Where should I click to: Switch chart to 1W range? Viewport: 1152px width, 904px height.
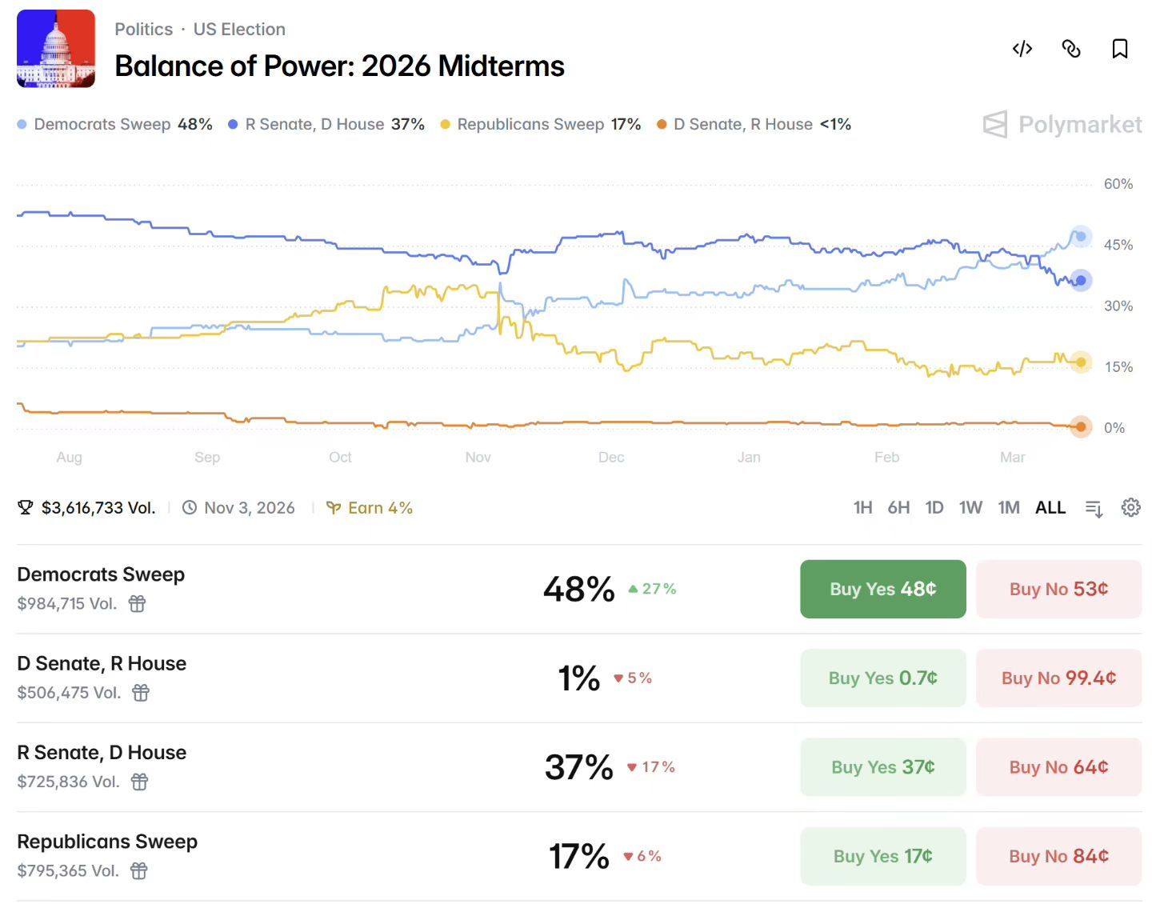pyautogui.click(x=970, y=507)
